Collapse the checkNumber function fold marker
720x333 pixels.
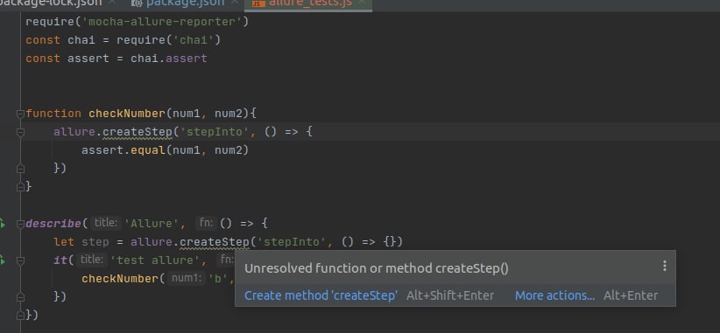[x=20, y=114]
